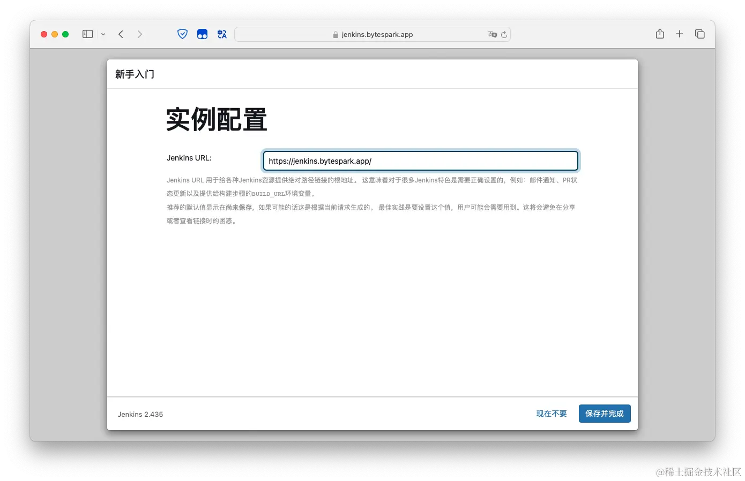Click the 现在不要 link
The image size is (745, 481).
[x=550, y=413]
